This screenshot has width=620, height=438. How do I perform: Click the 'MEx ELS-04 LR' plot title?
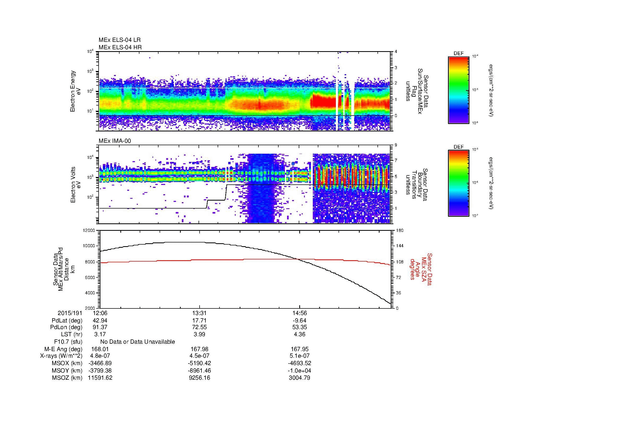(120, 40)
